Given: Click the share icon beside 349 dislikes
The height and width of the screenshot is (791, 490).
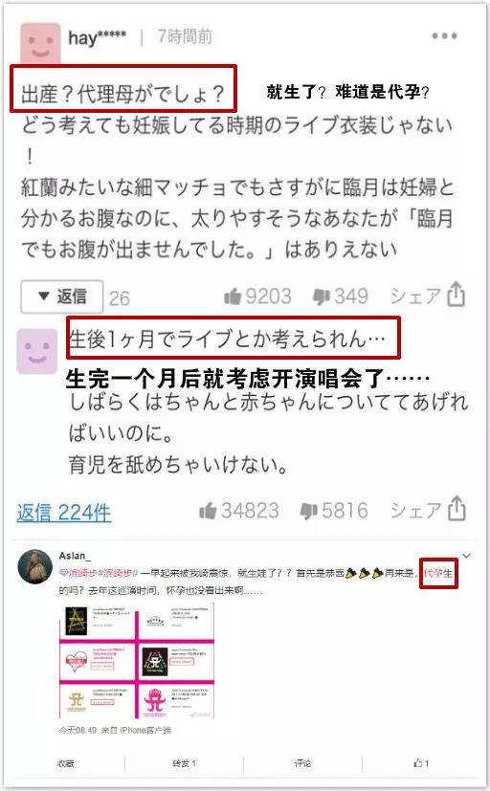Looking at the screenshot, I should 456,294.
